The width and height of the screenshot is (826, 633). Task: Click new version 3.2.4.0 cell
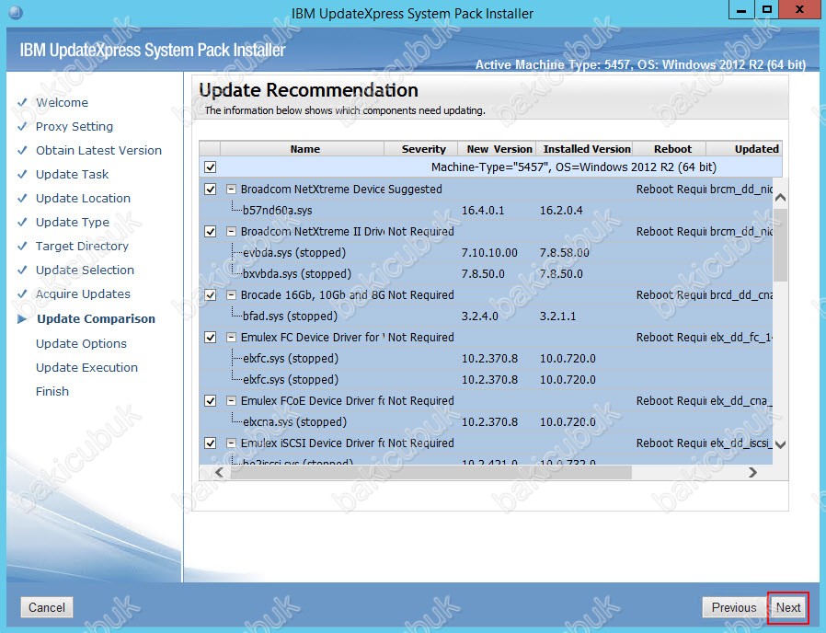click(x=479, y=316)
